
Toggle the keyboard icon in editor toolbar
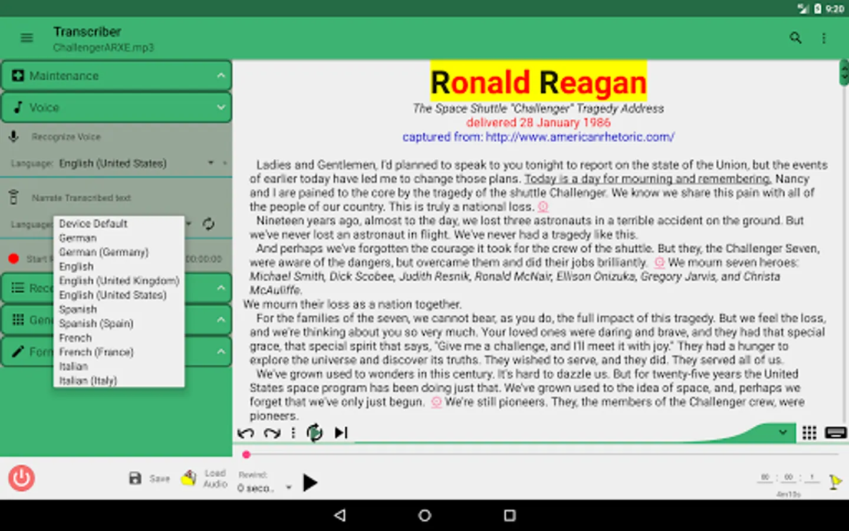[835, 433]
